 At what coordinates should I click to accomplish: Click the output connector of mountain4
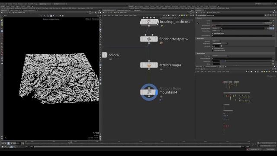tap(149, 96)
